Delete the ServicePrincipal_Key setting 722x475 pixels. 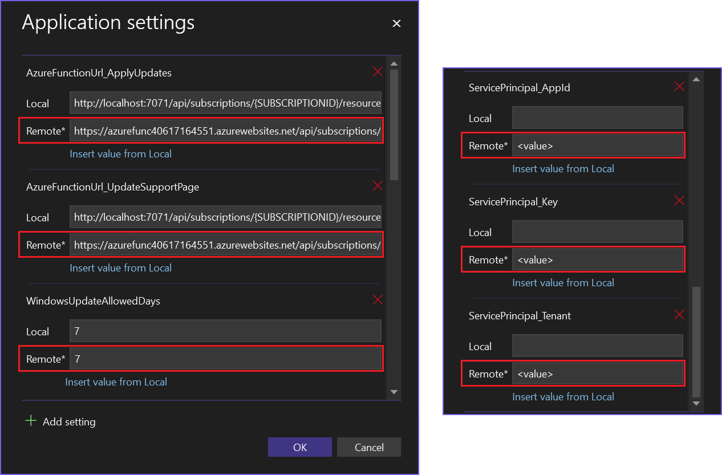(679, 200)
